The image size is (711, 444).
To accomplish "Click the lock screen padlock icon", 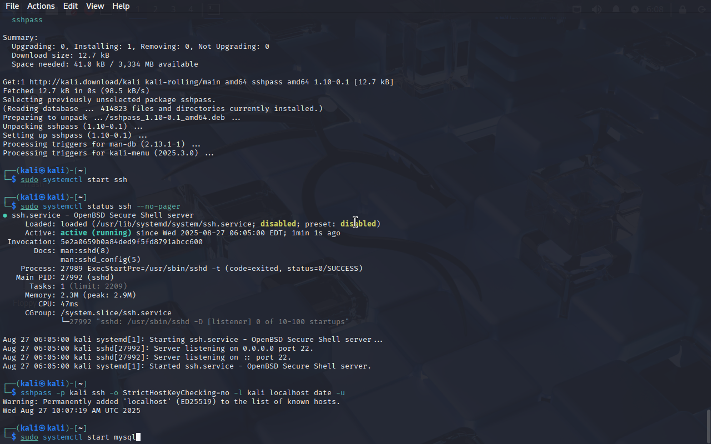I will pyautogui.click(x=682, y=9).
